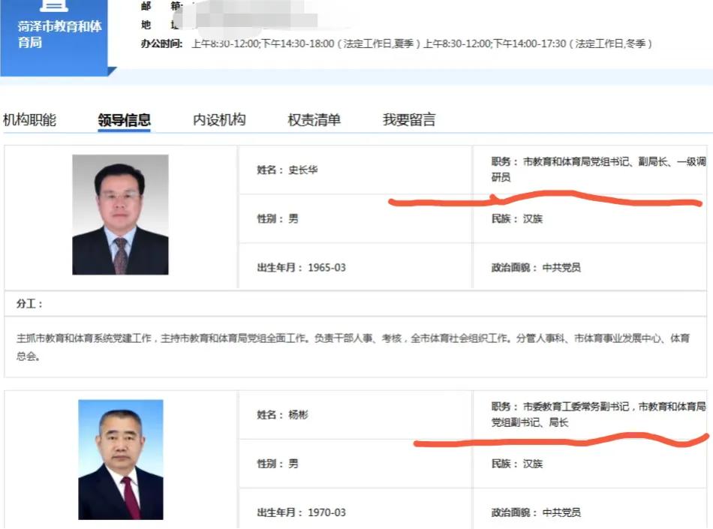Open the portrait photo of 史长华
The height and width of the screenshot is (529, 713).
click(121, 215)
